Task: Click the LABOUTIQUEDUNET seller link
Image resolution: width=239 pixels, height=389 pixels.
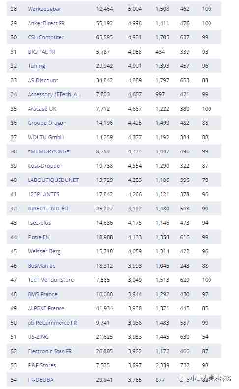Action: [x=53, y=180]
